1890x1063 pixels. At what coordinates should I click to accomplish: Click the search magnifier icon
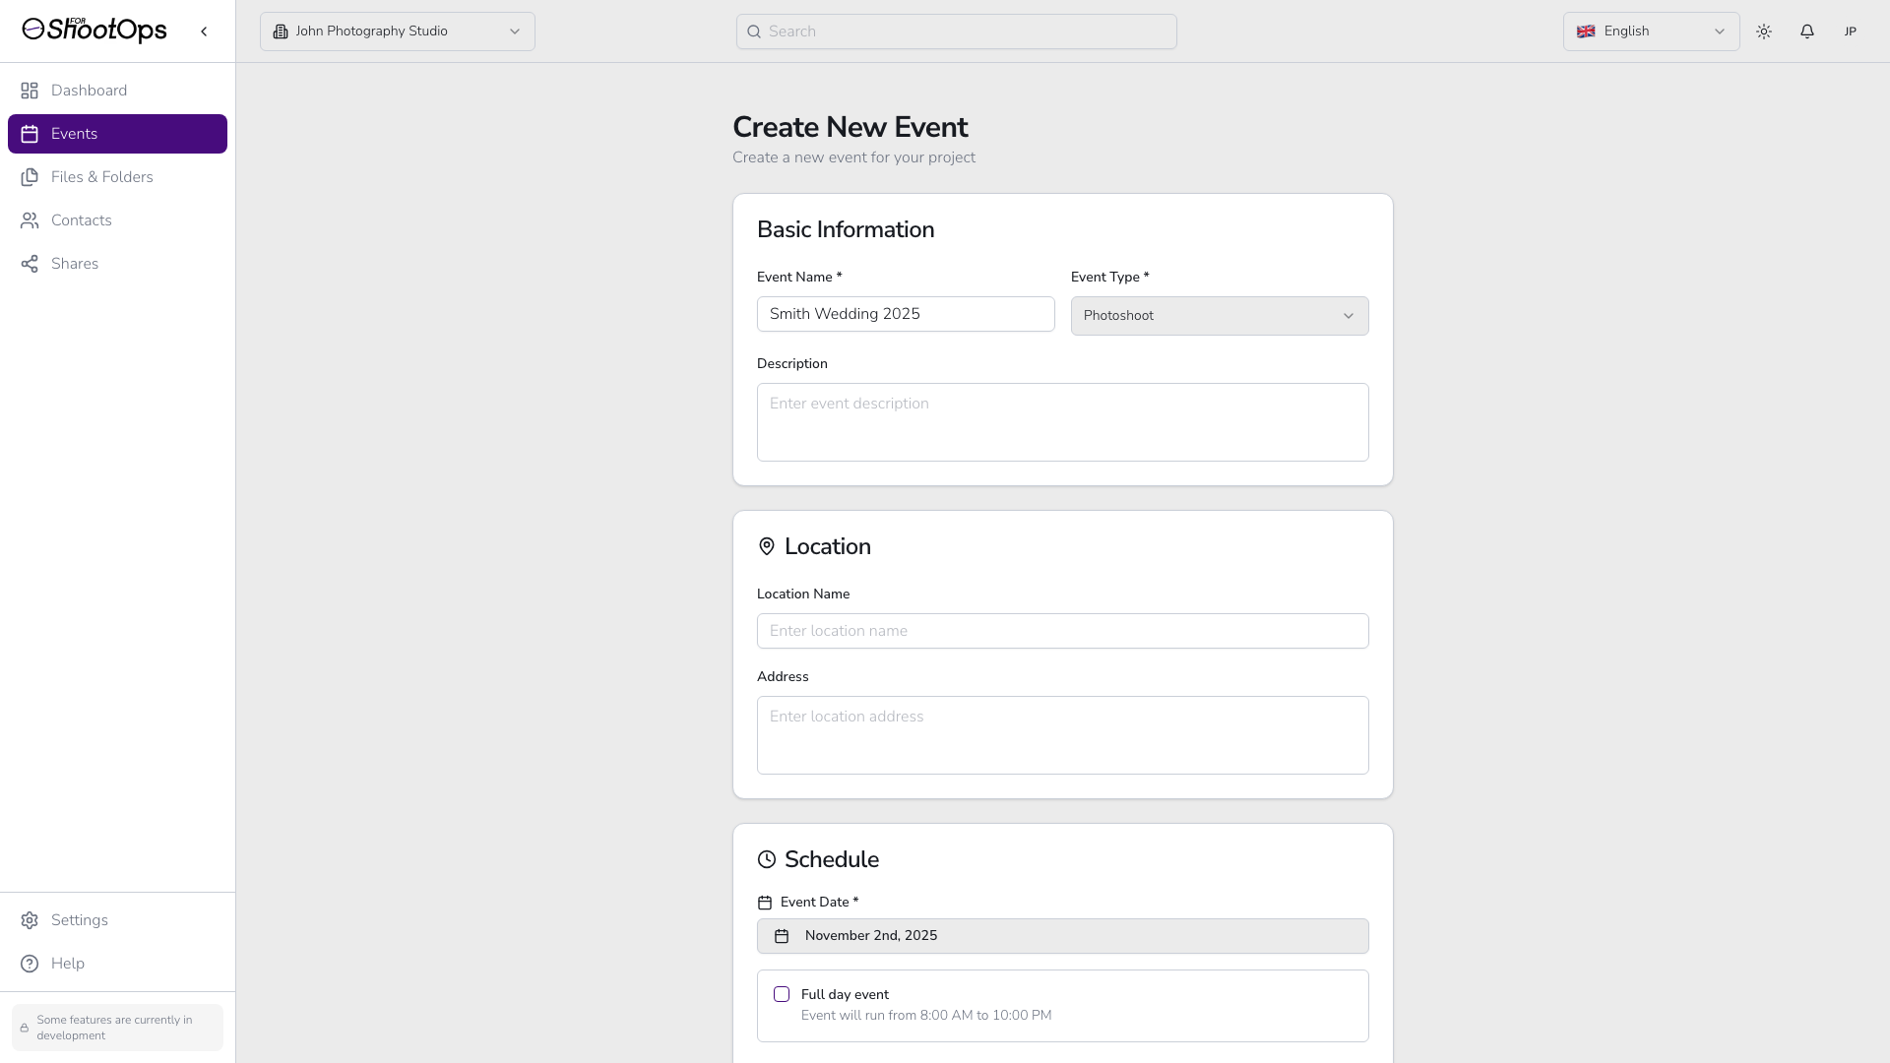pos(754,31)
